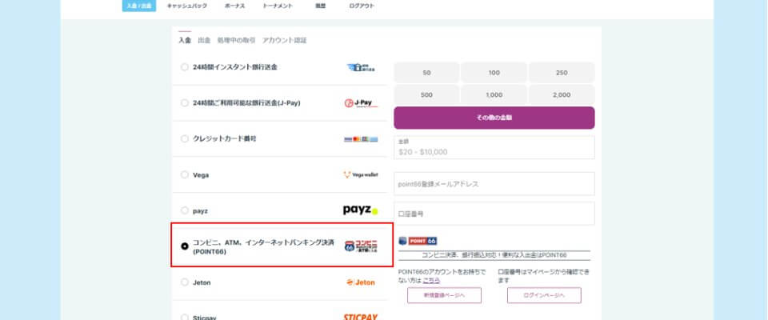The width and height of the screenshot is (768, 320).
Task: Choose the 100 amount button
Action: coord(494,73)
